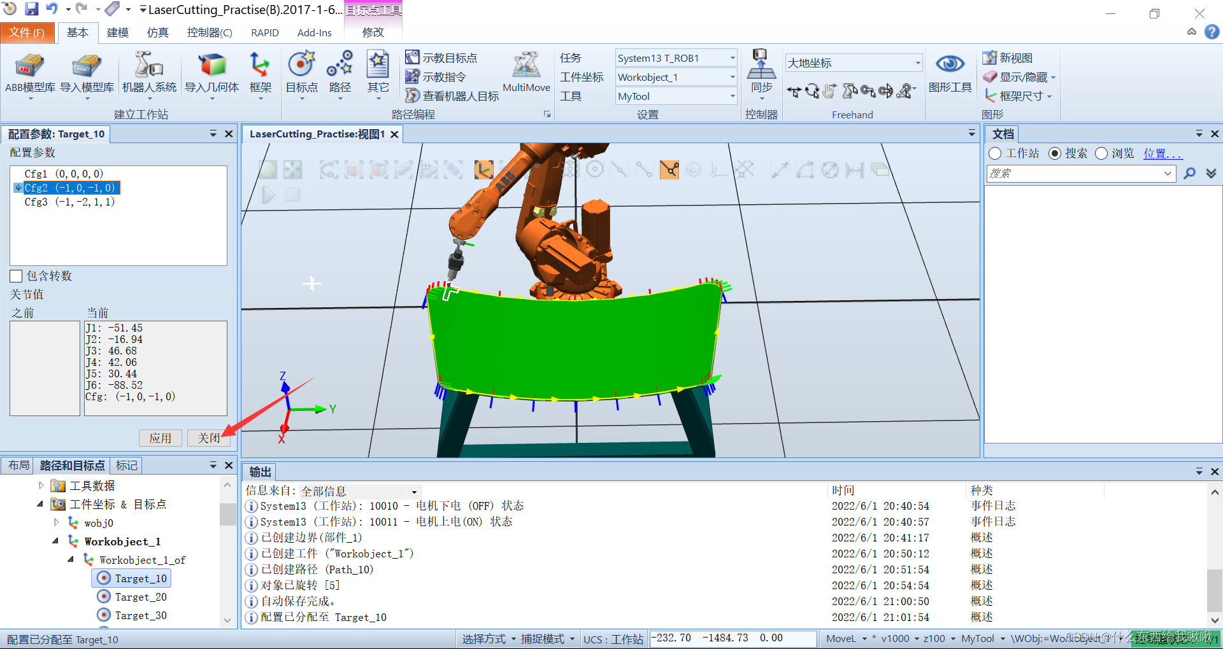Switch to the 建模 ribbon tab
The image size is (1223, 649).
point(118,32)
